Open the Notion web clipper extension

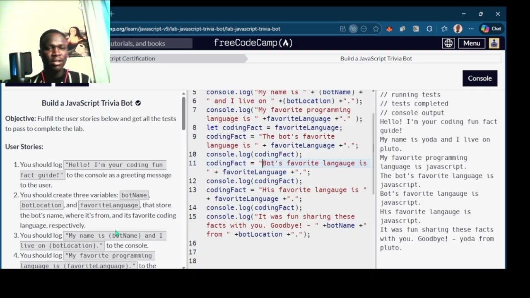coord(416,29)
